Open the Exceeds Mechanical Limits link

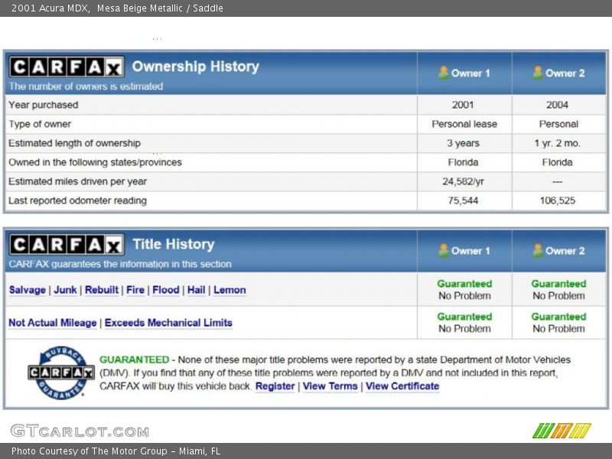pos(168,323)
